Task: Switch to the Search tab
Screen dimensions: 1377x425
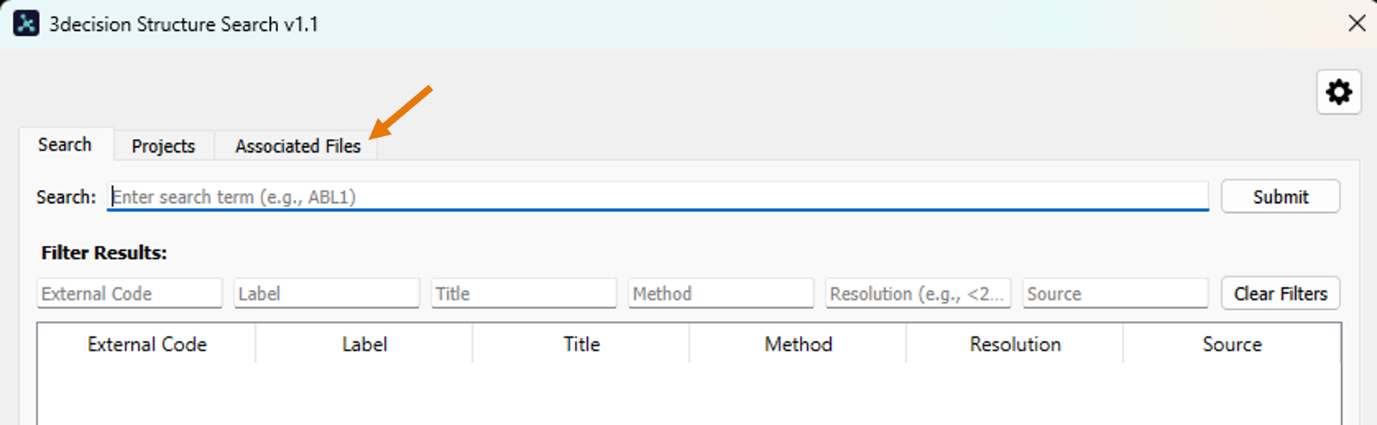Action: coord(65,145)
